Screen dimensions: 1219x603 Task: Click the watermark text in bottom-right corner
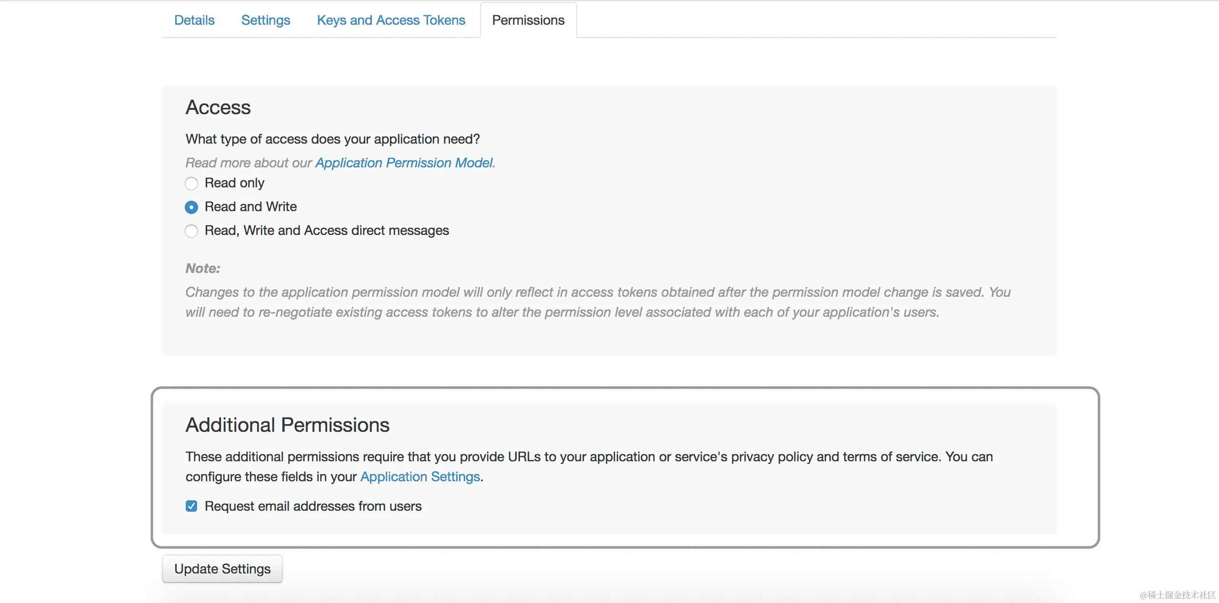1177,595
